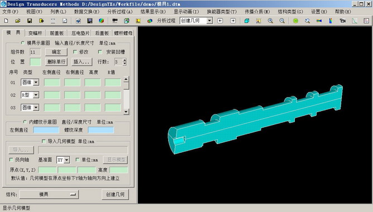Viewport: 373px width, 212px height.
Task: Go to previous step with left arrow icon
Action: click(220, 21)
